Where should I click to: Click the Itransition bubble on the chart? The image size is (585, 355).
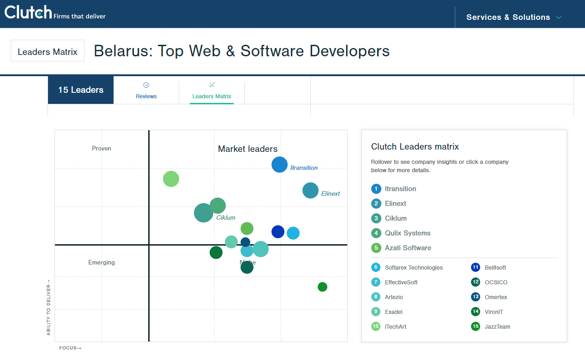(x=279, y=165)
